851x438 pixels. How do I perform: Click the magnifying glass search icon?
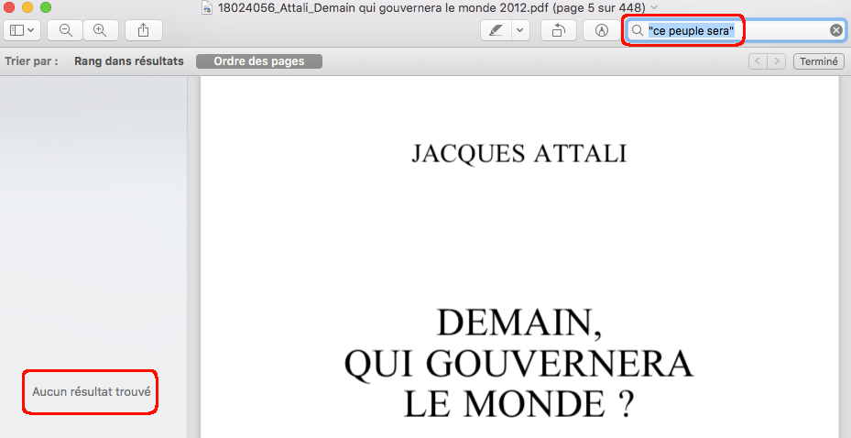[638, 31]
